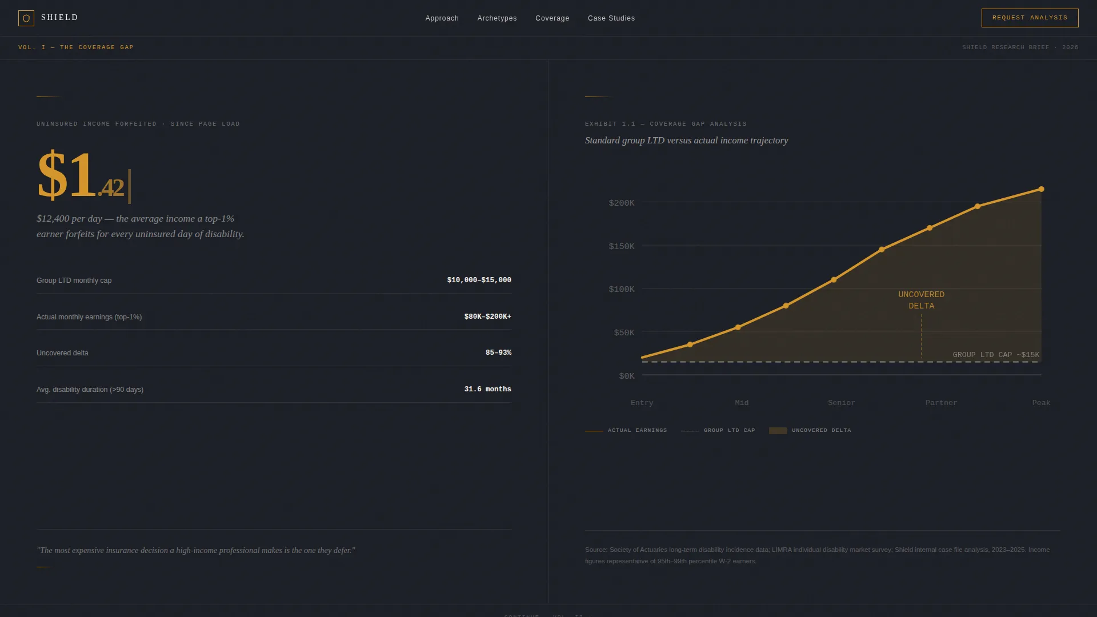Click the Uncovered Delta legend swatch
1097x617 pixels.
pyautogui.click(x=778, y=431)
